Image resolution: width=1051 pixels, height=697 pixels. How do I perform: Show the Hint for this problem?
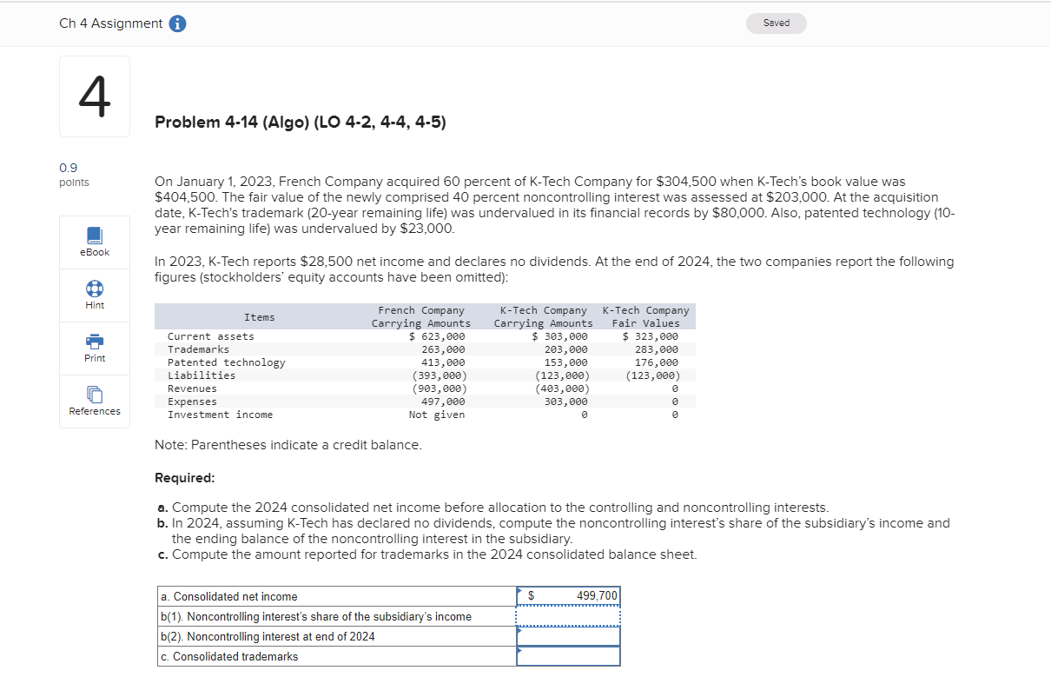point(95,294)
